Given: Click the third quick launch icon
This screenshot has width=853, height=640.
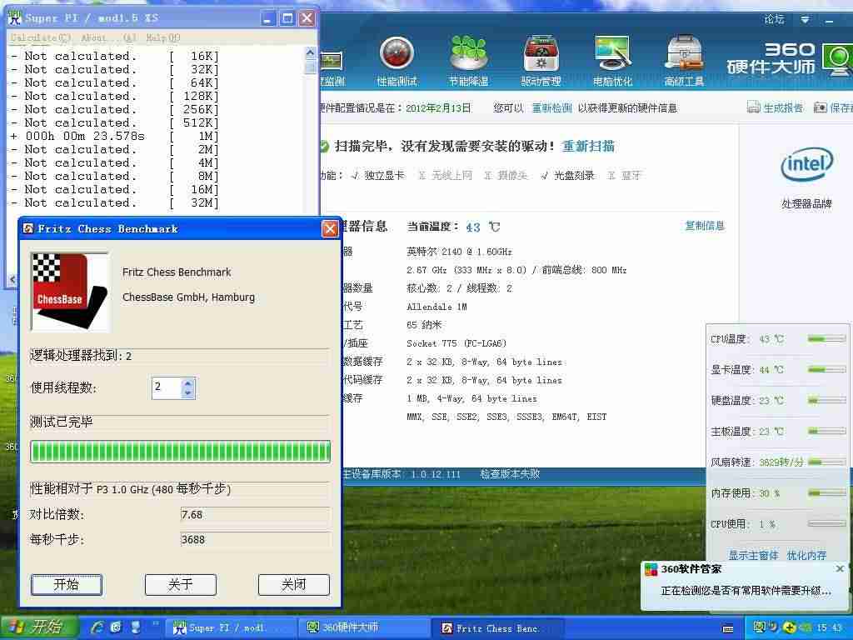Looking at the screenshot, I should [x=136, y=627].
